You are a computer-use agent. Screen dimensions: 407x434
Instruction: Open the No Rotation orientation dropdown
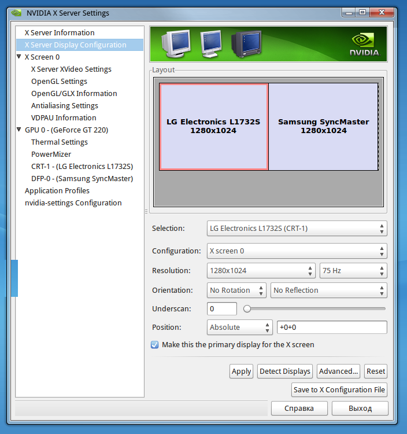click(x=236, y=290)
